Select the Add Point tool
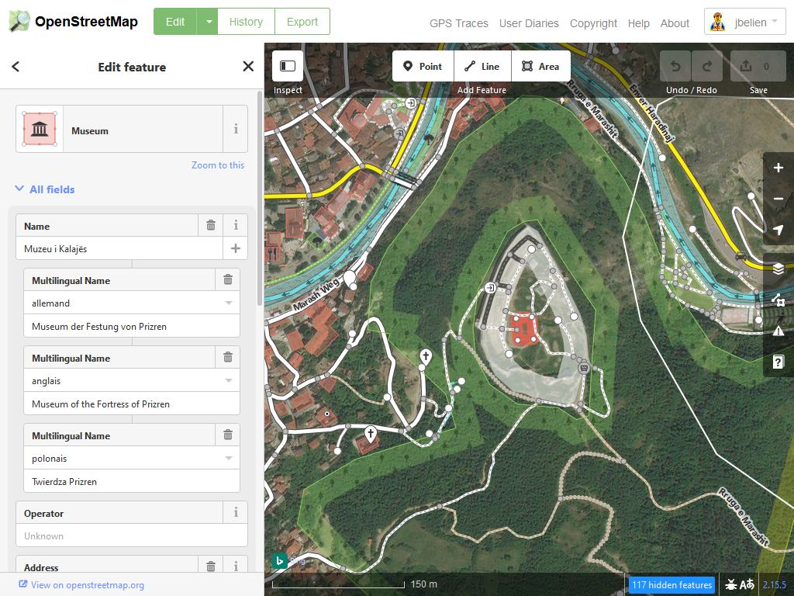This screenshot has height=596, width=794. pyautogui.click(x=423, y=67)
